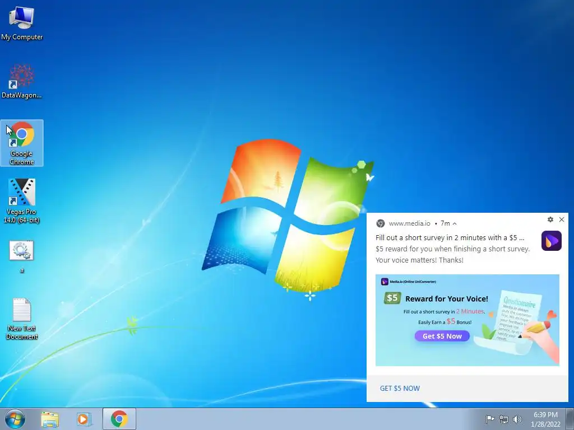This screenshot has width=574, height=430.
Task: Open network status tray icon
Action: (504, 419)
